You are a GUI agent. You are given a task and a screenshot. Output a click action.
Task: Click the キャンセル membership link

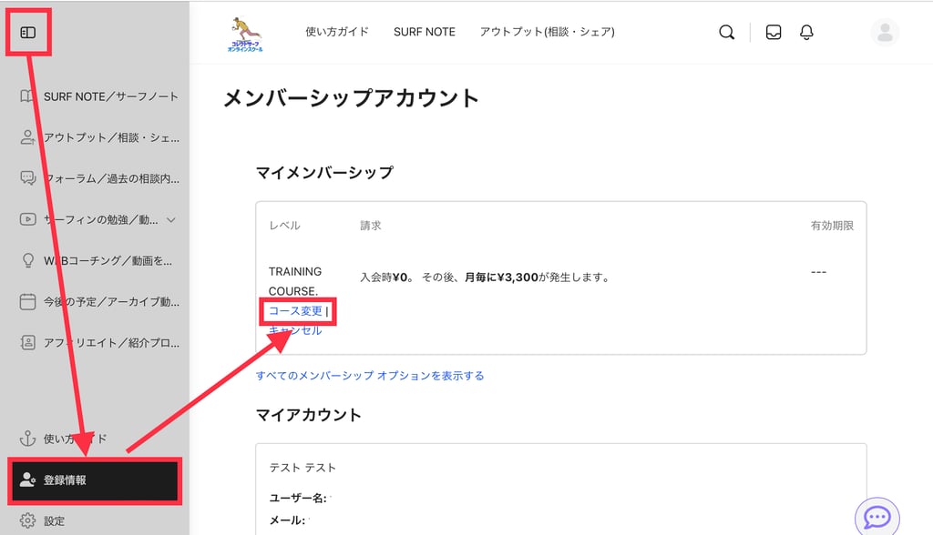295,330
